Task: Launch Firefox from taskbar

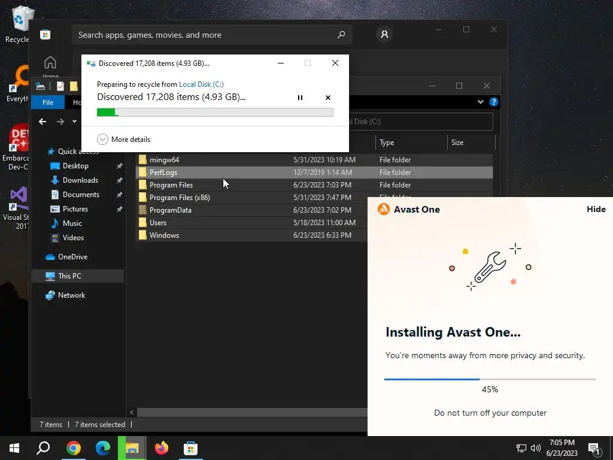Action: coord(162,448)
